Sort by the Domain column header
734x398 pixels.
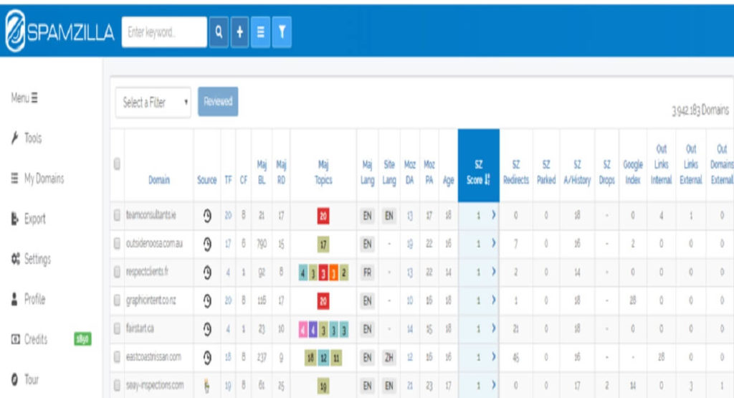pos(159,180)
